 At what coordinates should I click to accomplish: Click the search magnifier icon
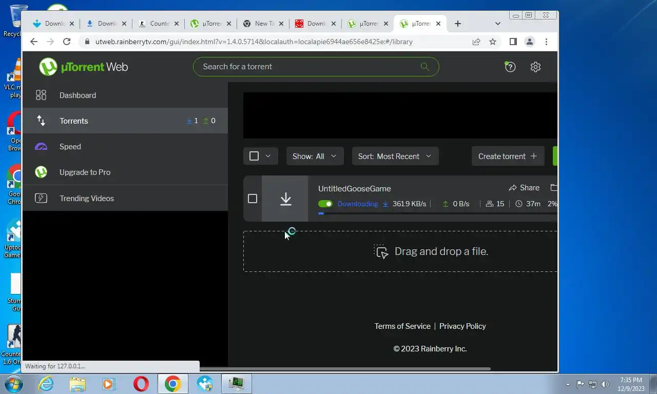pyautogui.click(x=424, y=66)
